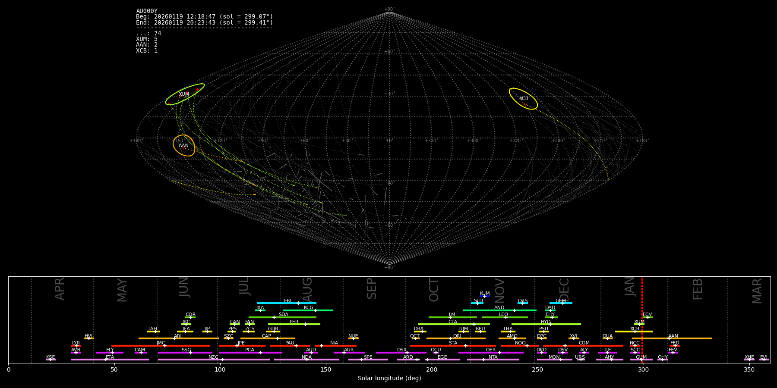777x388 pixels.
Task: Select the GUM shower bar
Action: click(641, 360)
